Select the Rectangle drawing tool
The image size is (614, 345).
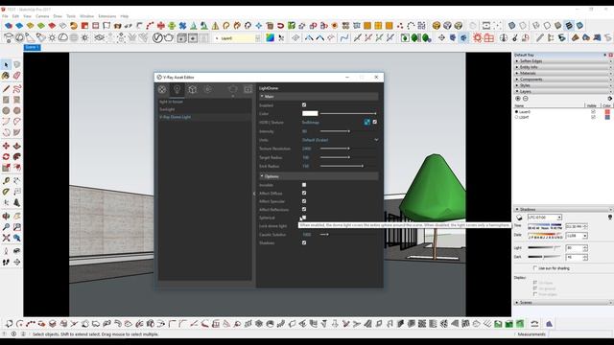(x=6, y=100)
